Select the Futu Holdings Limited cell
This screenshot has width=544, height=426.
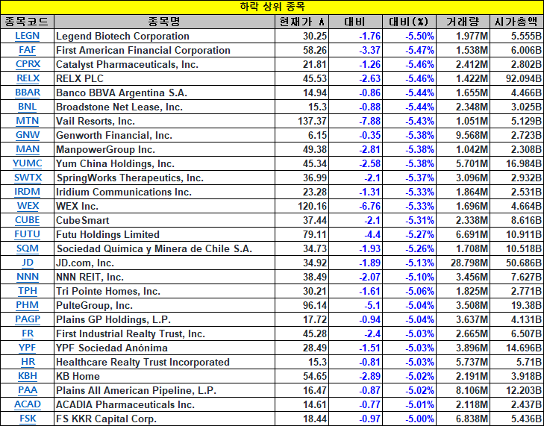pos(164,234)
